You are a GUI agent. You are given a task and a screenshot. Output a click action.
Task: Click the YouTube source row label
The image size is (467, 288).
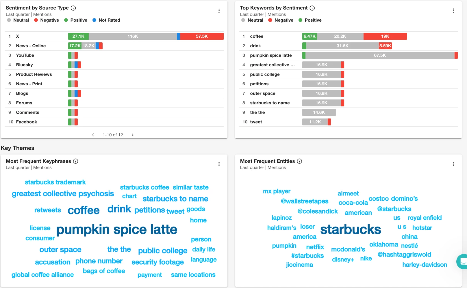[x=25, y=55]
